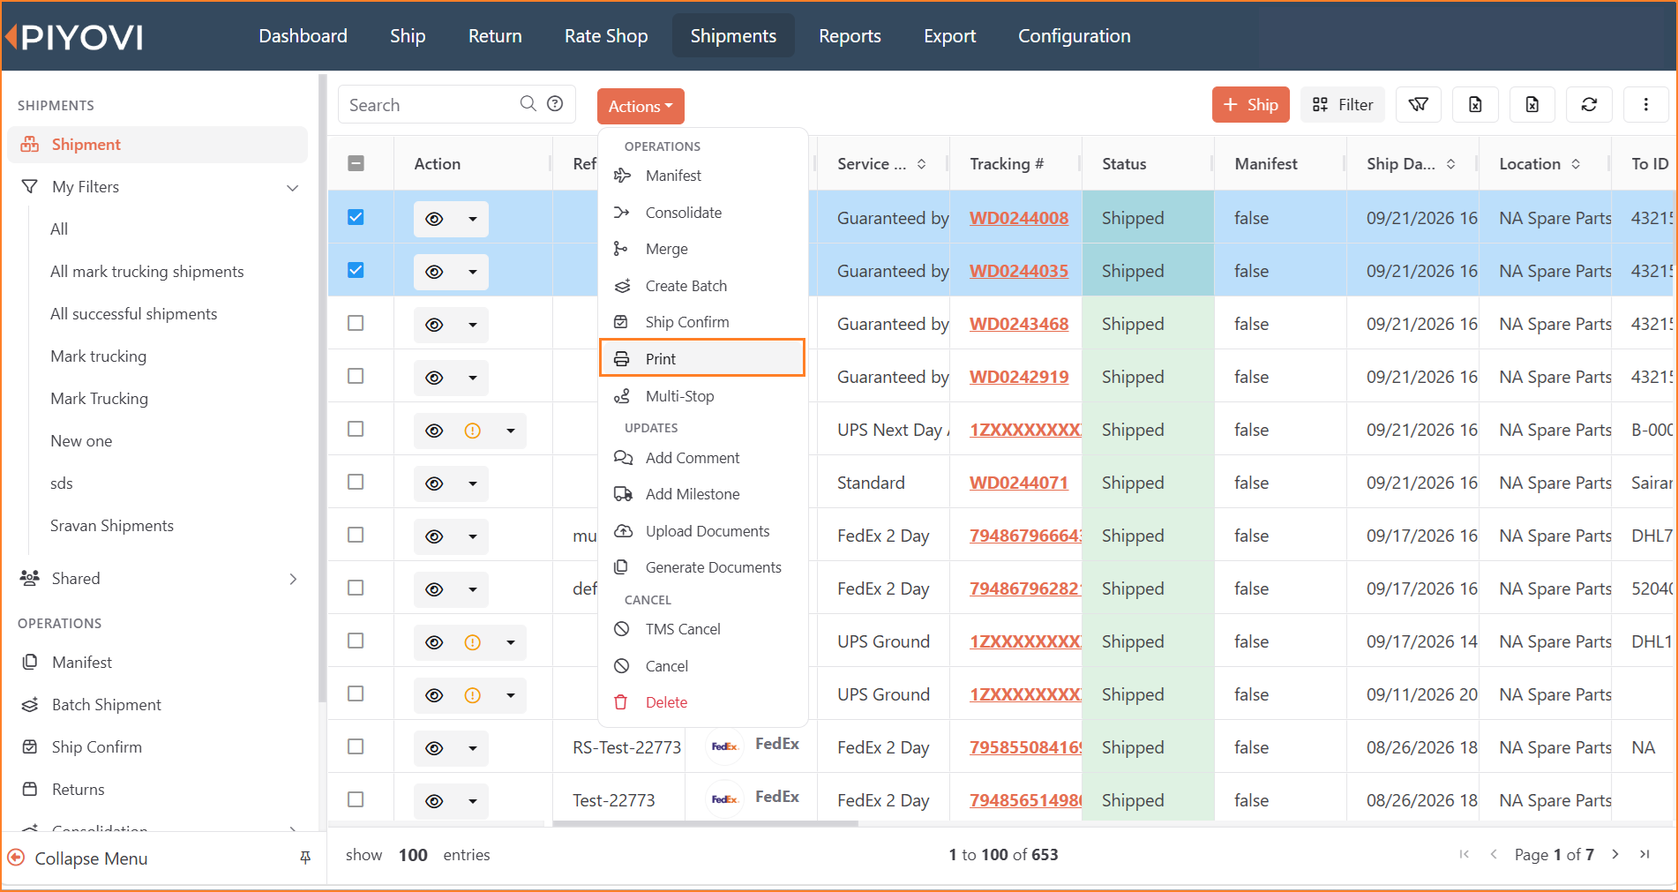Image resolution: width=1678 pixels, height=892 pixels.
Task: Click the second file export icon
Action: [1532, 105]
